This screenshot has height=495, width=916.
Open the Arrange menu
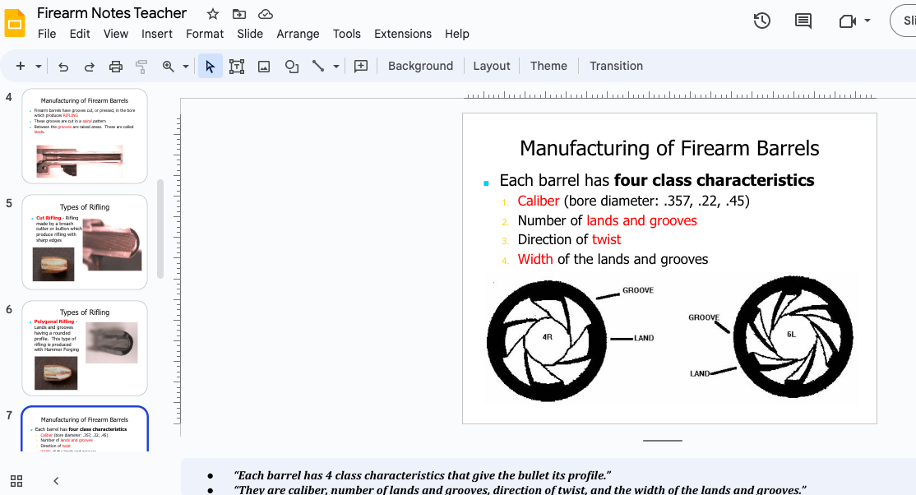click(298, 34)
